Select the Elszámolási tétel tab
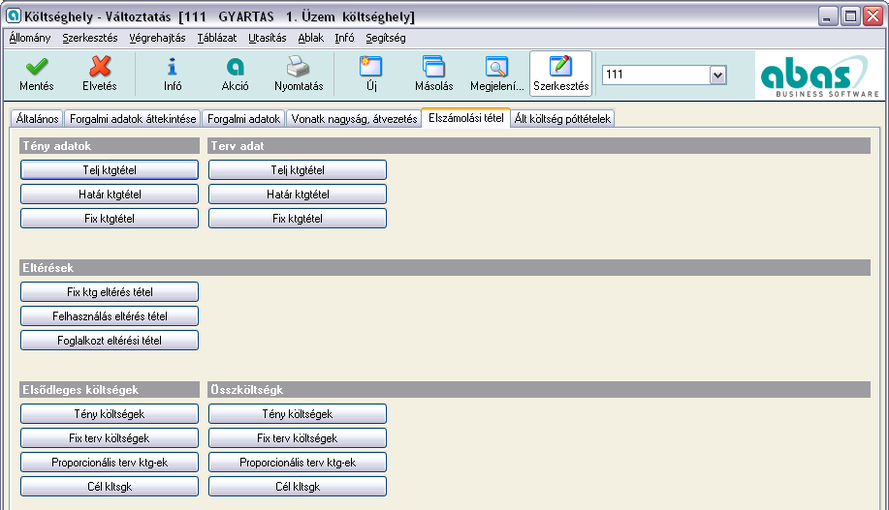Viewport: 889px width, 510px height. click(x=466, y=118)
